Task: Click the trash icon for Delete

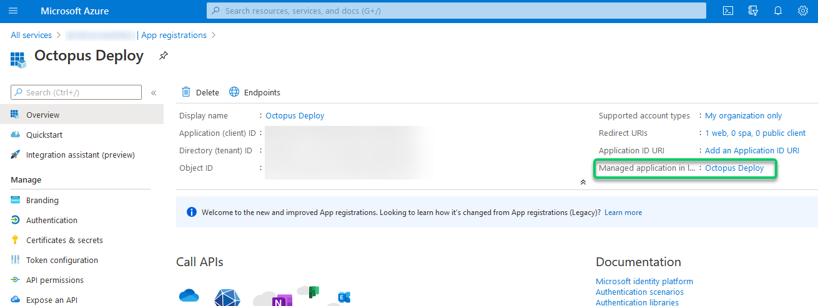Action: click(x=186, y=92)
